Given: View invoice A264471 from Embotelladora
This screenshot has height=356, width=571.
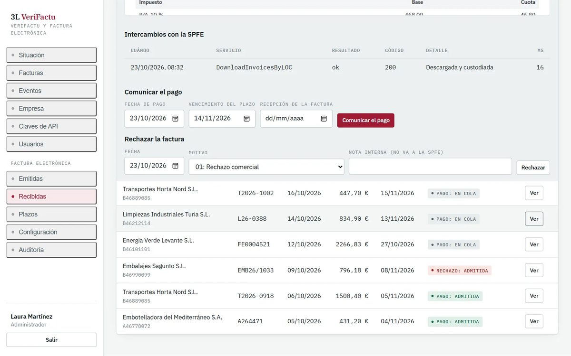Looking at the screenshot, I should pyautogui.click(x=534, y=321).
